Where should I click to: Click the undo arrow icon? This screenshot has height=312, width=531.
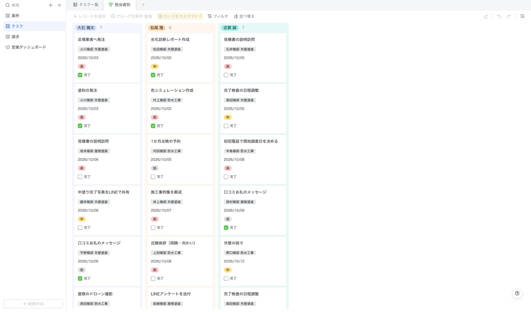point(499,16)
